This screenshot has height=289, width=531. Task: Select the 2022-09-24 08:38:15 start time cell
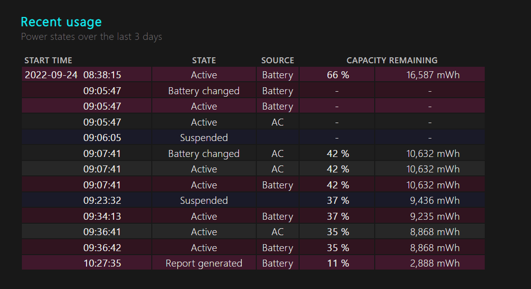coord(73,75)
